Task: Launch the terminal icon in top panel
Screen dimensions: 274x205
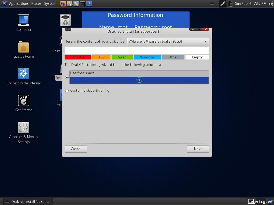Action: coord(83,3)
